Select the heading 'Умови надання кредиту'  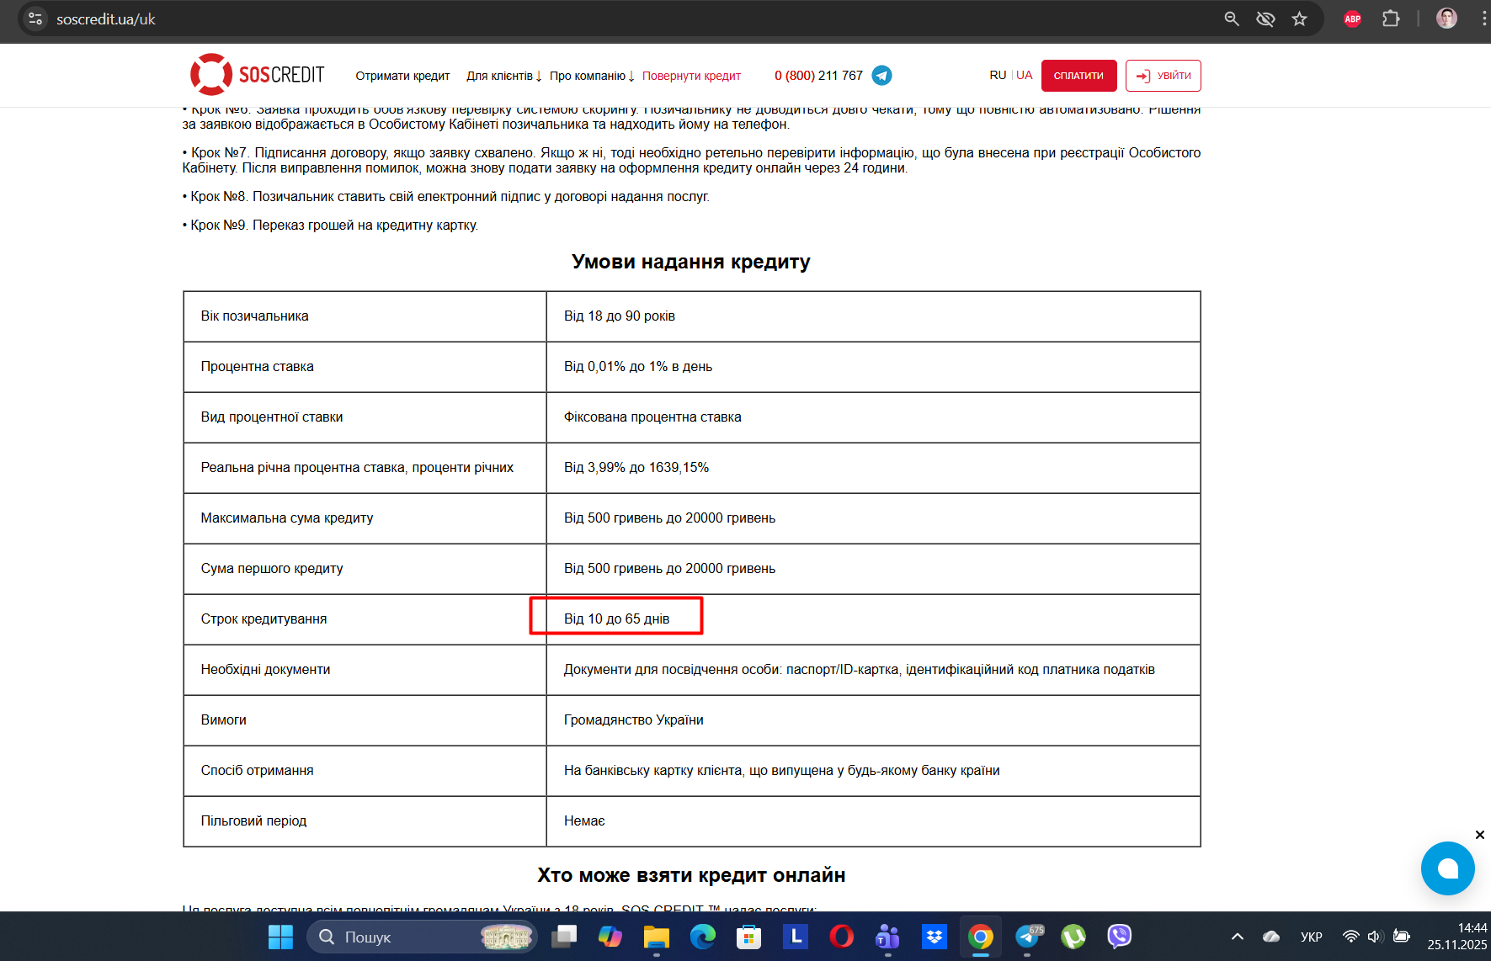691,262
